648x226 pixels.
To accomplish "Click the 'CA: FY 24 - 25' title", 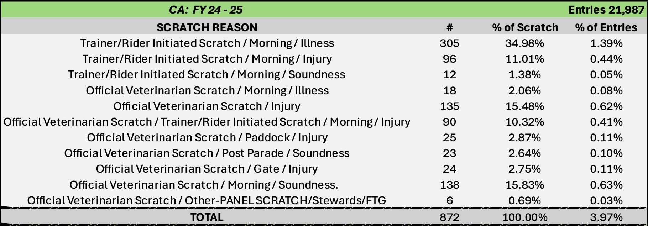I will click(x=206, y=10).
